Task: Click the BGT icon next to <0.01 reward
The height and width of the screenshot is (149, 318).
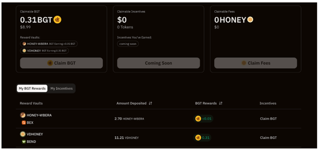Action: tap(198, 119)
